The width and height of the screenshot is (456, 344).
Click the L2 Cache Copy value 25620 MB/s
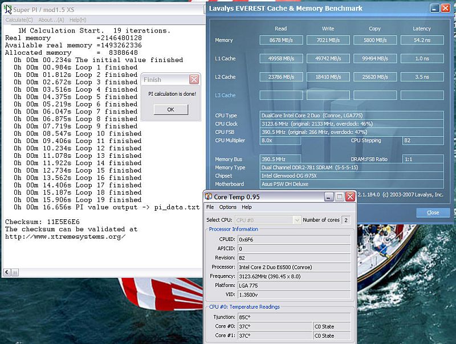coord(375,77)
